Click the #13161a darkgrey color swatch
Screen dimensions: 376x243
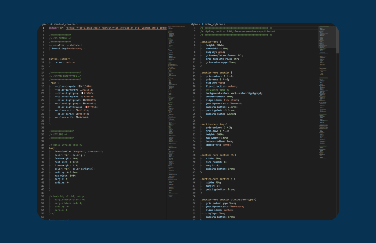pos(81,89)
